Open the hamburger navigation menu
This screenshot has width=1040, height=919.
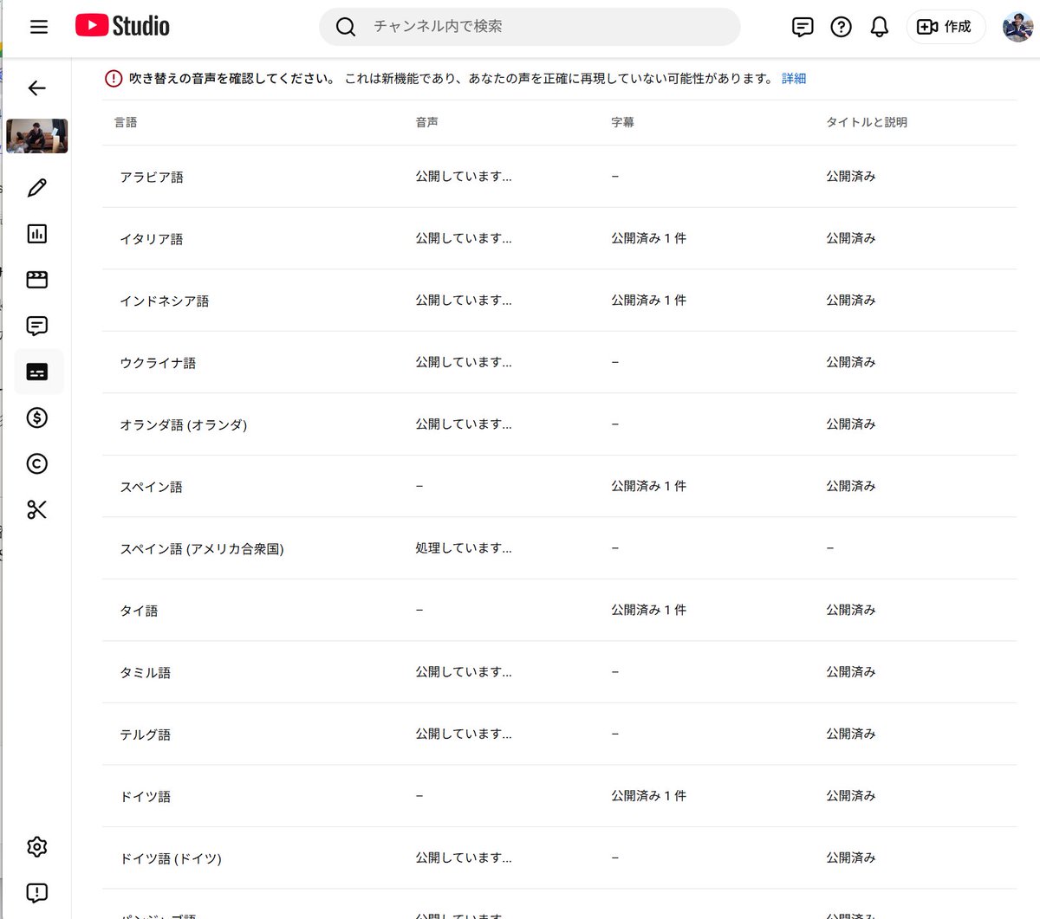click(x=39, y=27)
